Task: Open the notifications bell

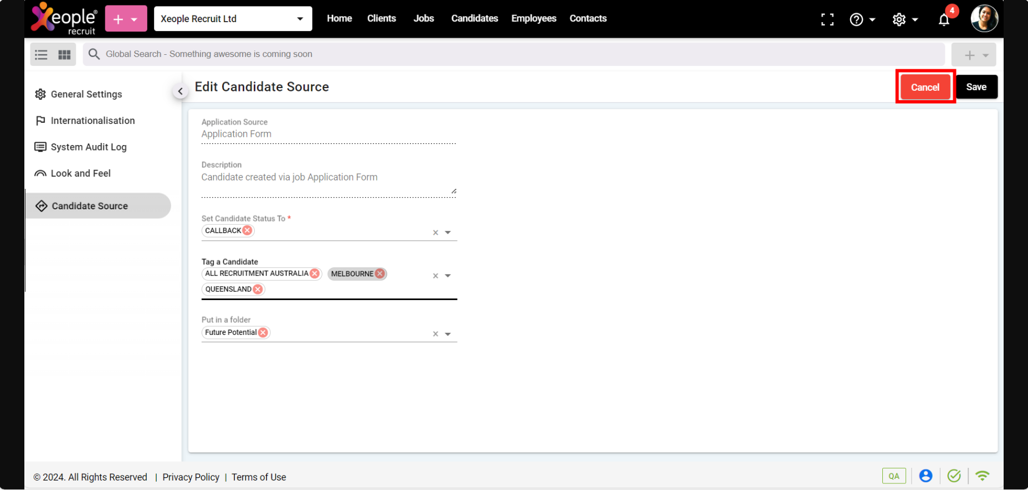Action: click(944, 19)
